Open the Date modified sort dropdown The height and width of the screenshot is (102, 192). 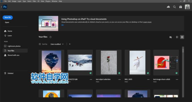pyautogui.click(x=57, y=44)
